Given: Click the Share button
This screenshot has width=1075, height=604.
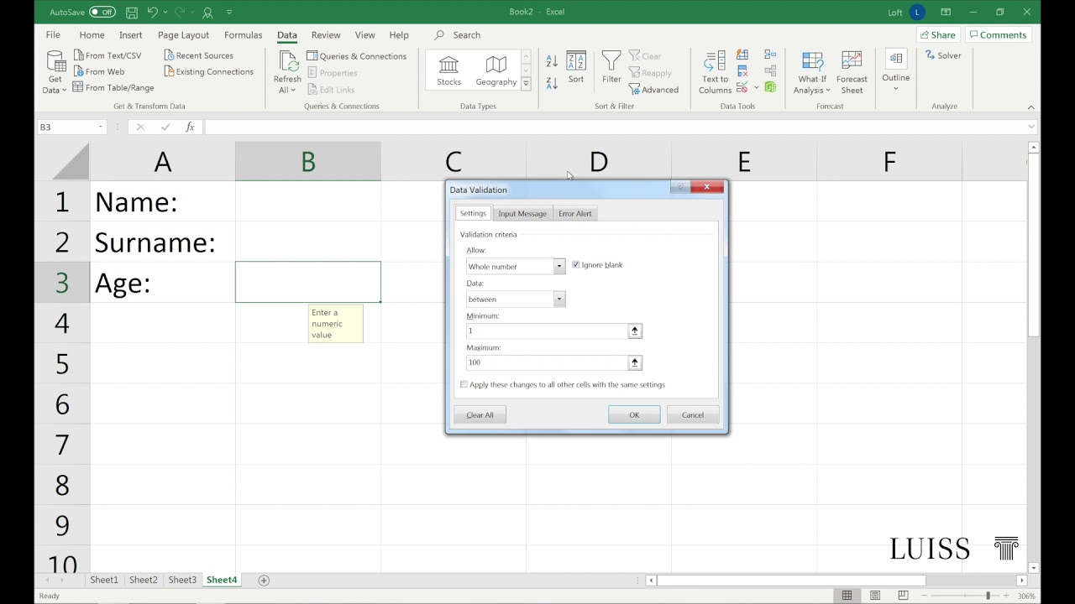Looking at the screenshot, I should click(x=937, y=35).
